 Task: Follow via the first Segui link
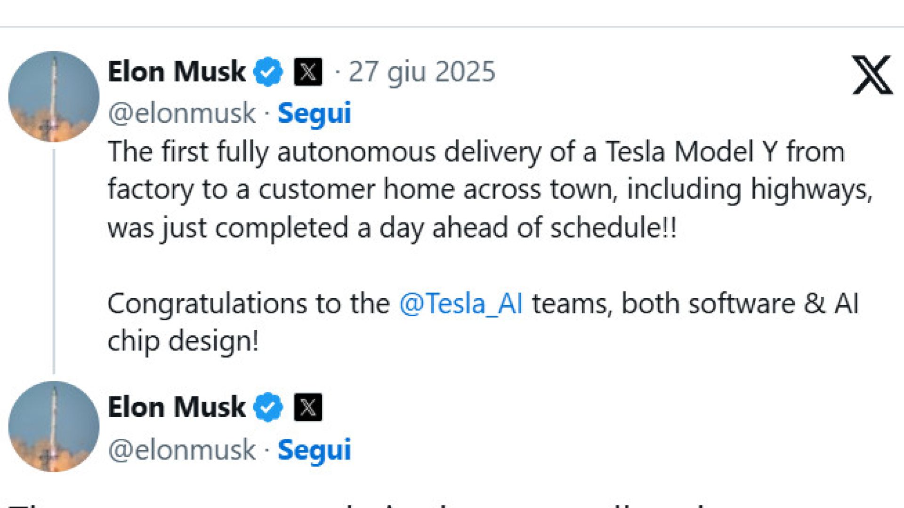[315, 113]
